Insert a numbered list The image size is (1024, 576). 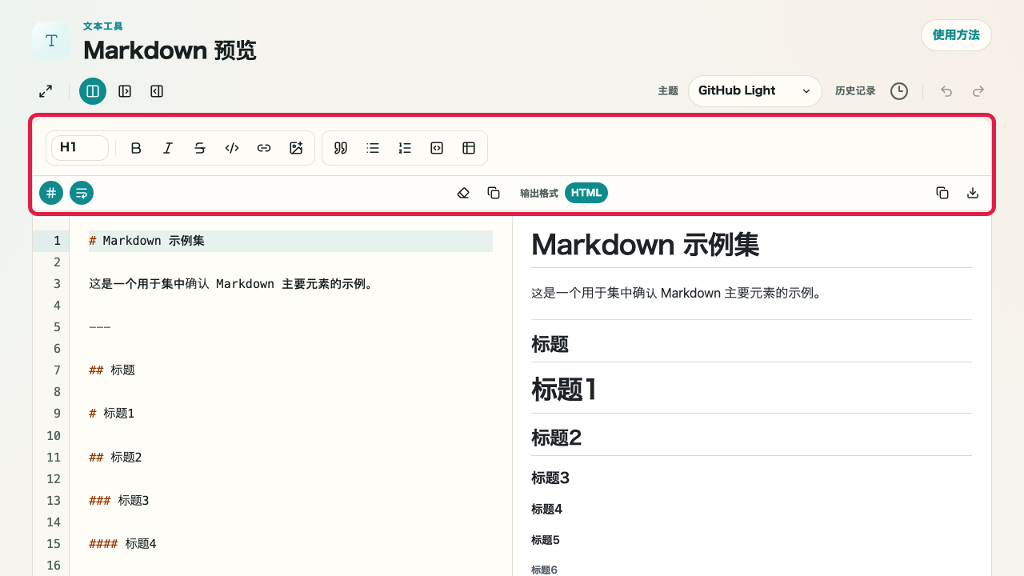[405, 148]
